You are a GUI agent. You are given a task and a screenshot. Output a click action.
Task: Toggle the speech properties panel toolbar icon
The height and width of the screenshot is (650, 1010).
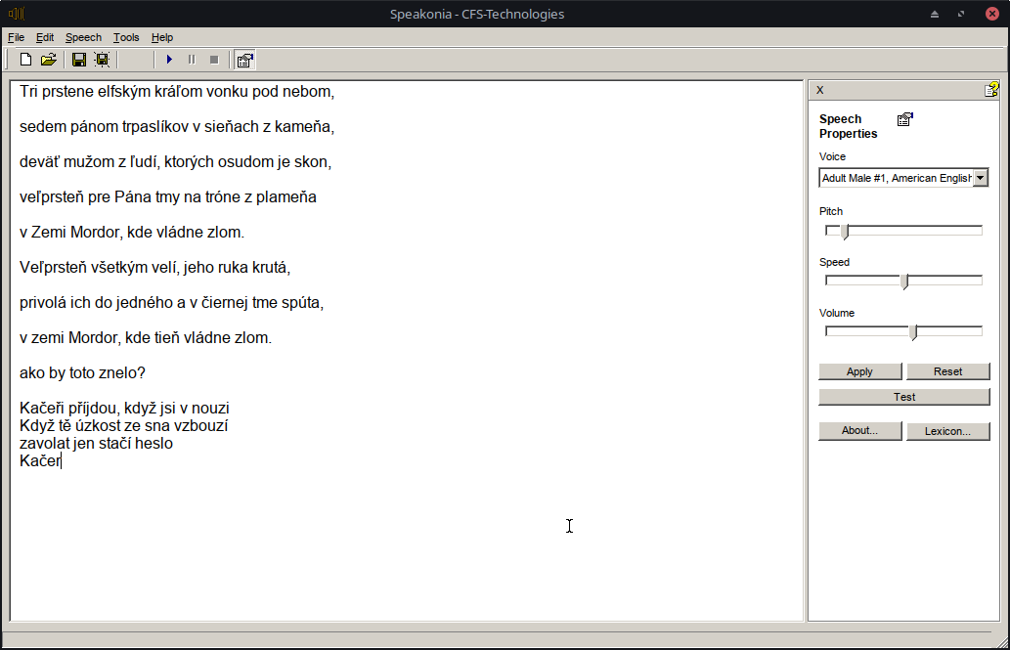coord(244,60)
